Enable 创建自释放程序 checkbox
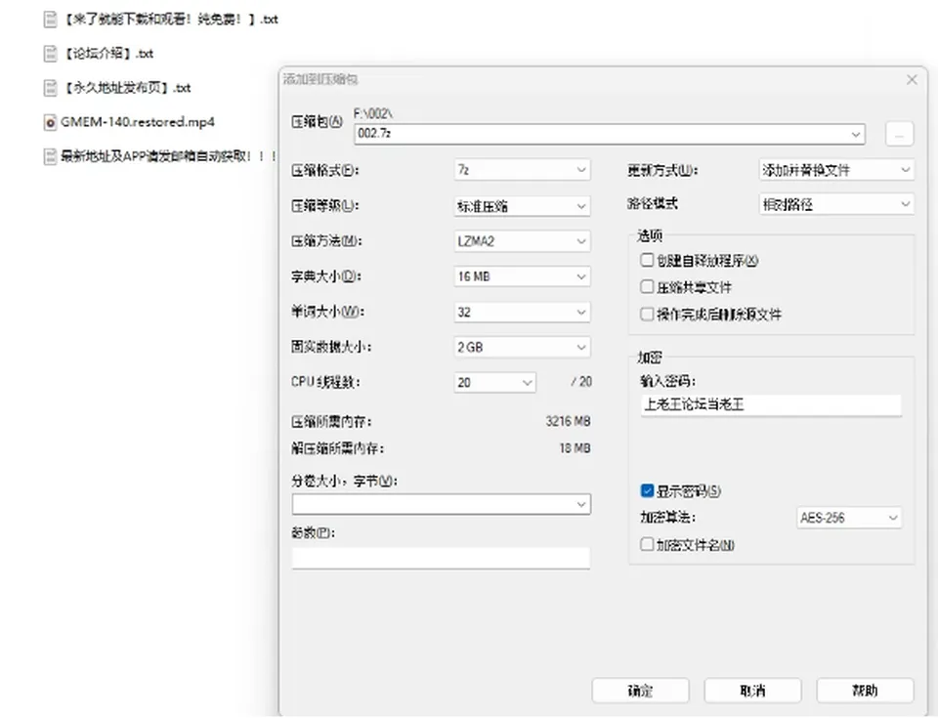Image resolution: width=938 pixels, height=718 pixels. tap(647, 260)
